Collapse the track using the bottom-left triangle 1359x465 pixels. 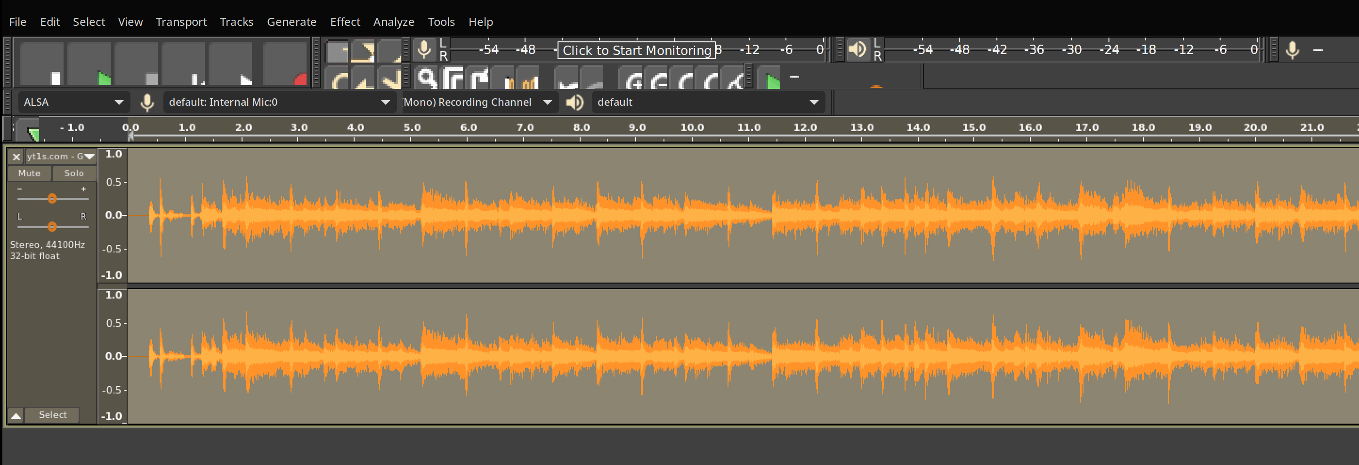[x=16, y=416]
